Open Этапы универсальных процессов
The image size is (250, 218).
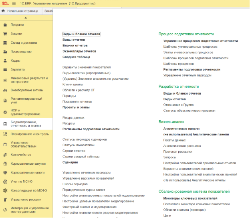188,52
